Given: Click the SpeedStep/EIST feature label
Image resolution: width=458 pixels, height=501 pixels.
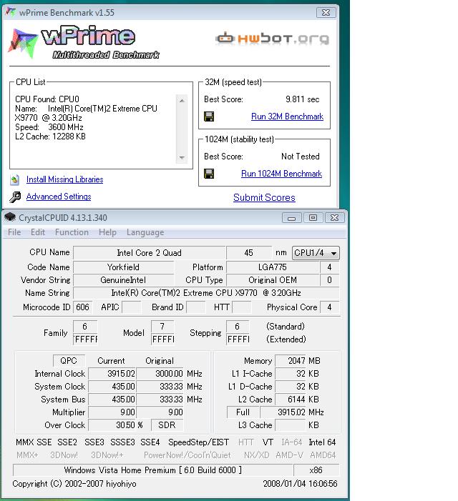Looking at the screenshot, I should [199, 442].
